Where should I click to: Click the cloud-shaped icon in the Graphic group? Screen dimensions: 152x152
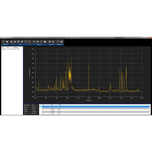45,42
